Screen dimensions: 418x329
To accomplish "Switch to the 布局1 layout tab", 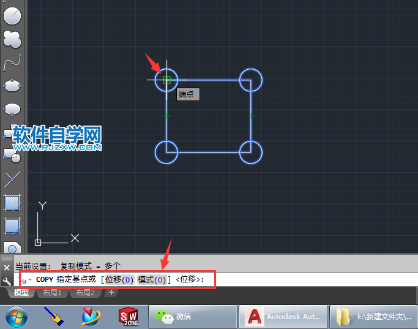I will (52, 293).
